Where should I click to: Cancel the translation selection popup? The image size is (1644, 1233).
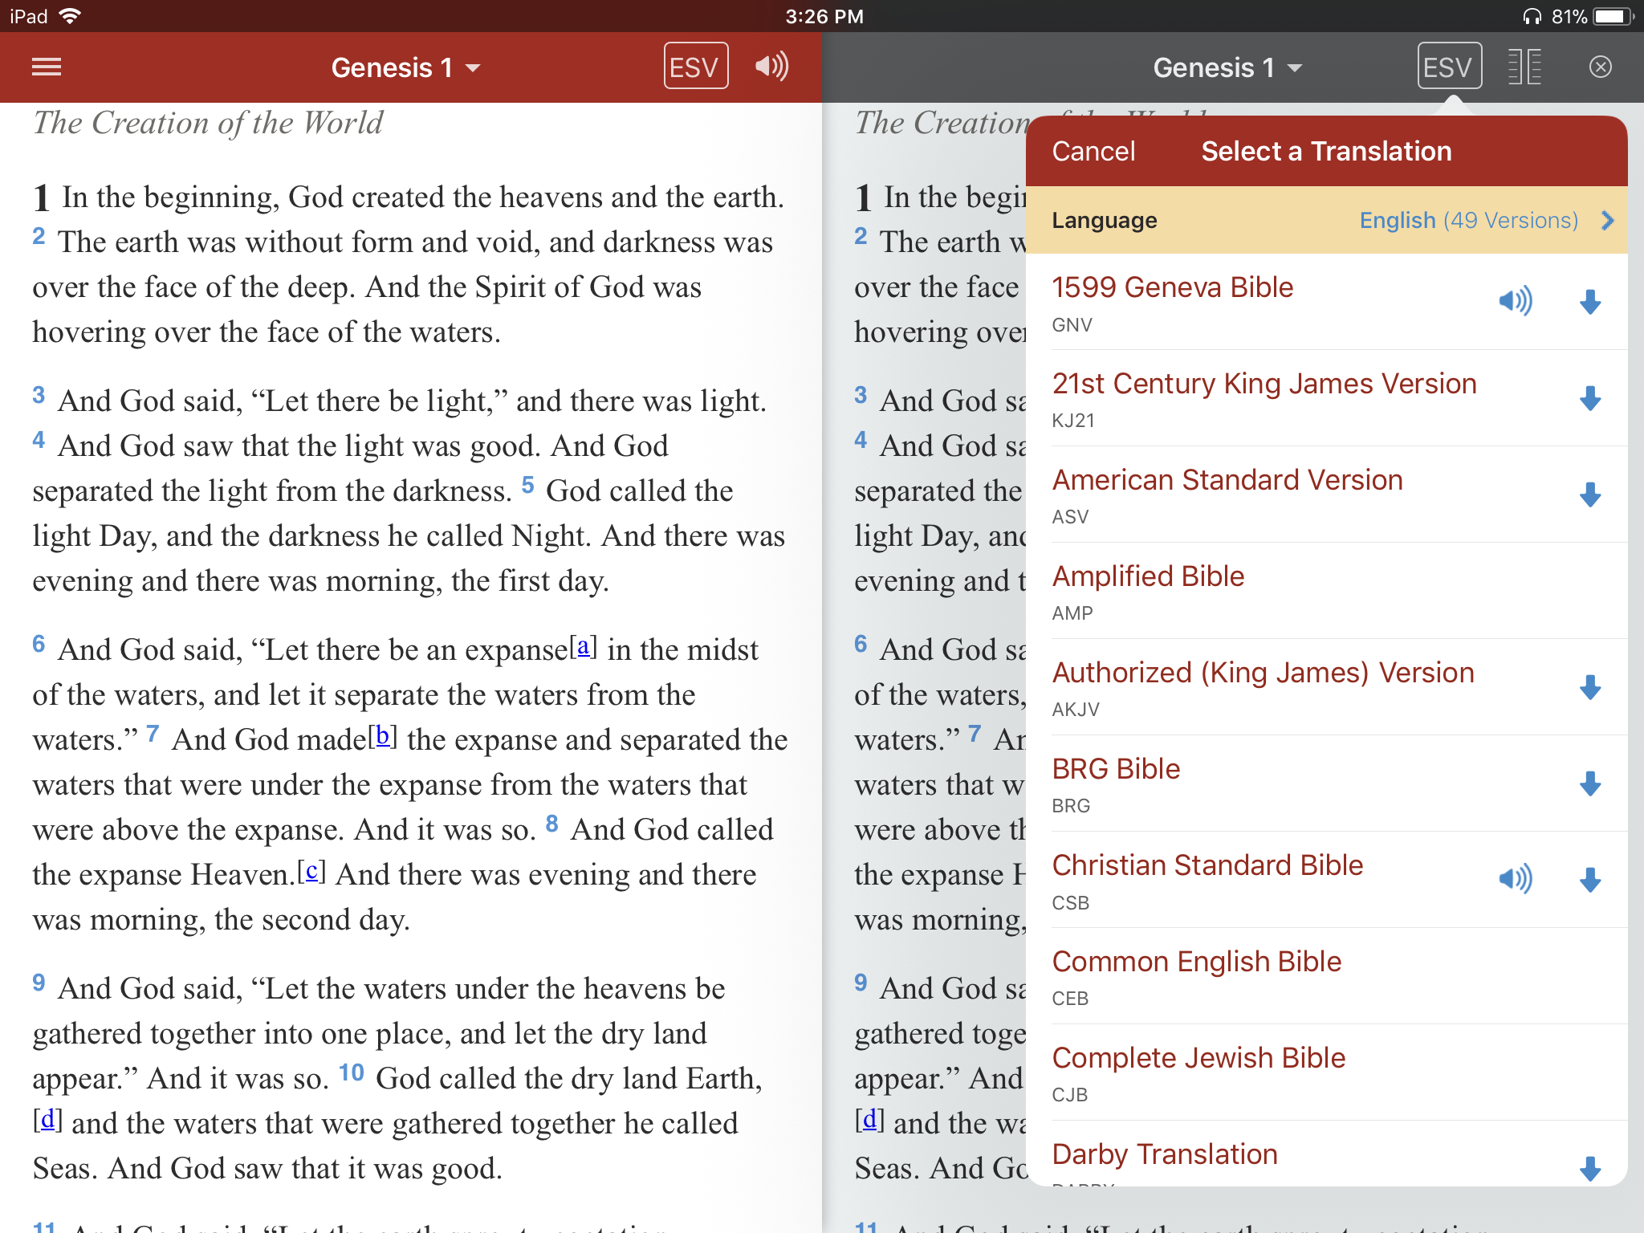coord(1093,151)
